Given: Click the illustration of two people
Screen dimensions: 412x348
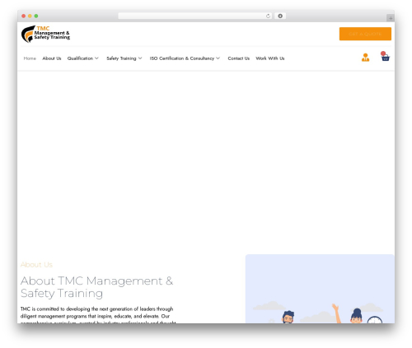Looking at the screenshot, I should pyautogui.click(x=320, y=289).
